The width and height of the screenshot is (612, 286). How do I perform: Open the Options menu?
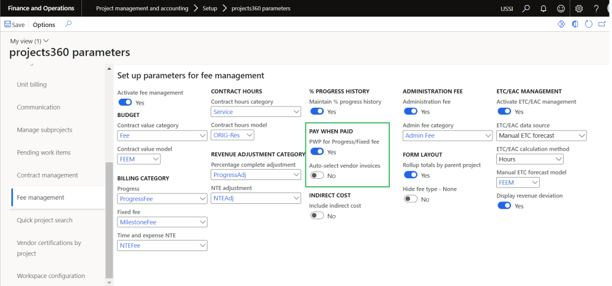pos(44,25)
